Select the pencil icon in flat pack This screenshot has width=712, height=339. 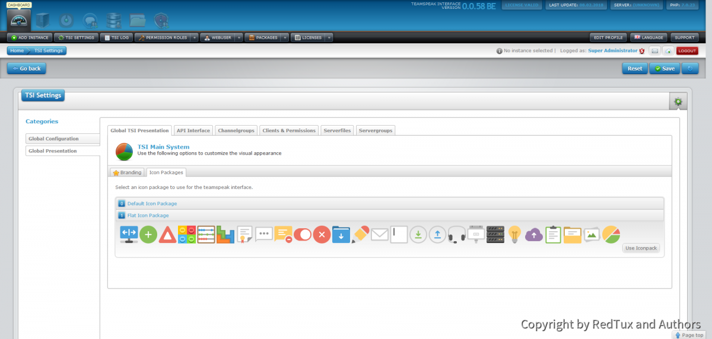coord(360,234)
